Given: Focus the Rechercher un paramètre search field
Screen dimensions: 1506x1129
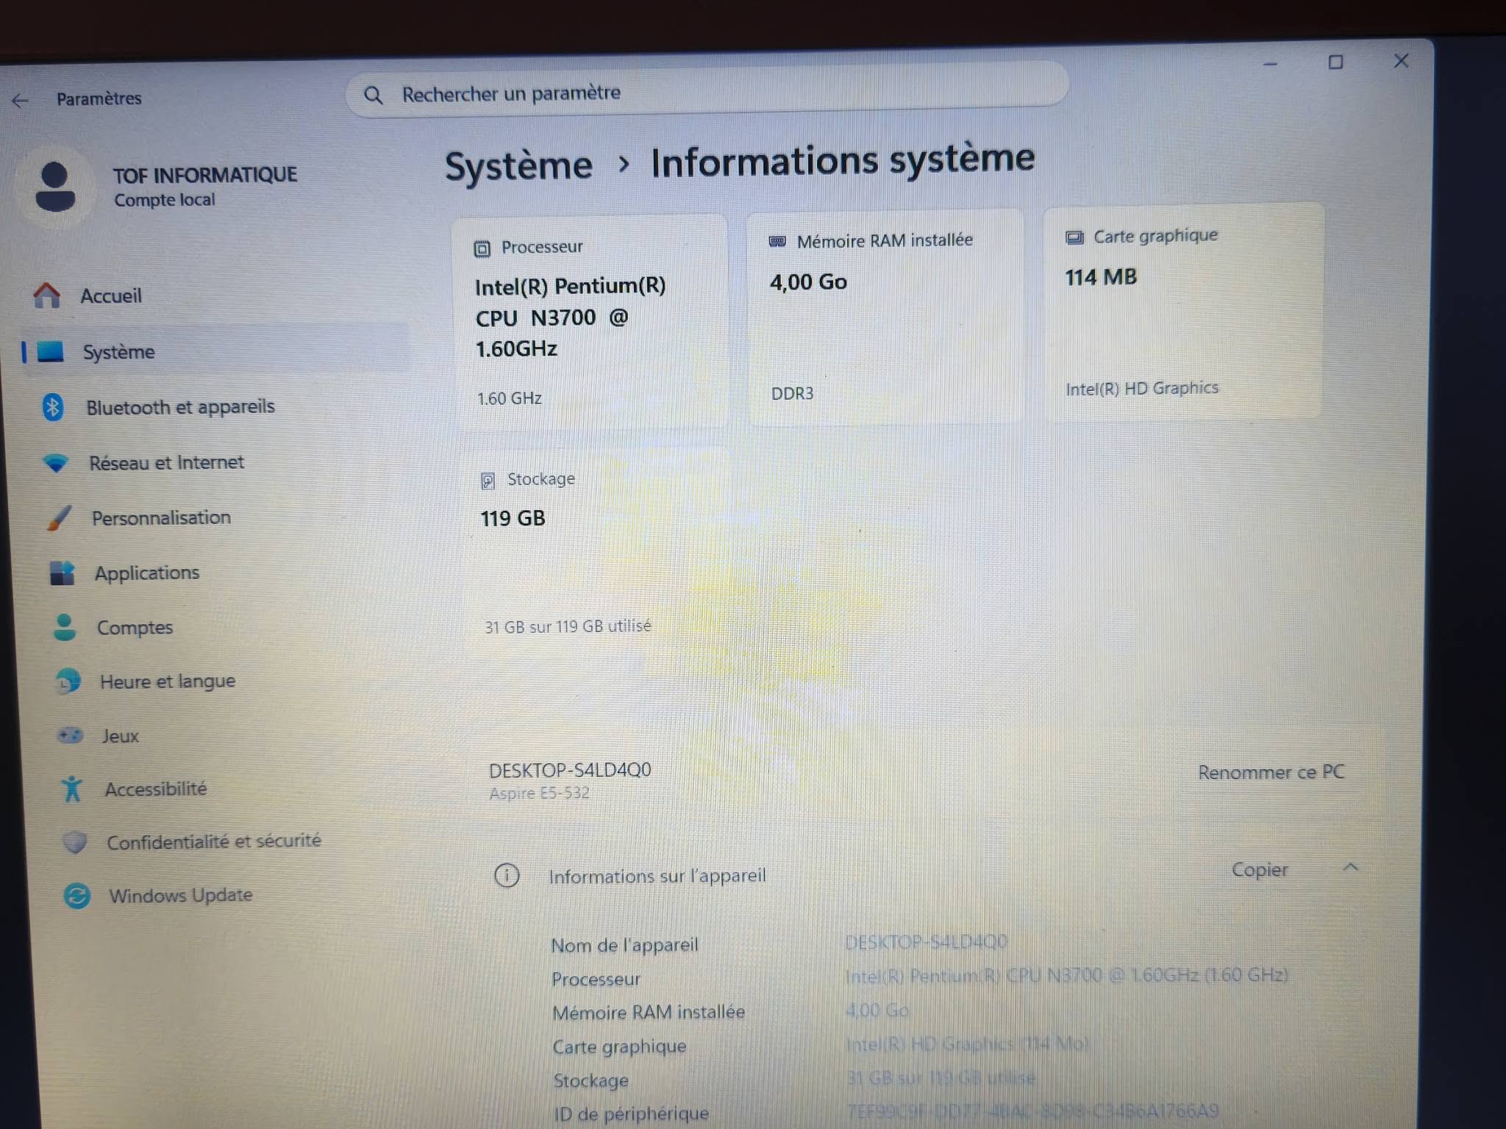Looking at the screenshot, I should click(x=707, y=91).
